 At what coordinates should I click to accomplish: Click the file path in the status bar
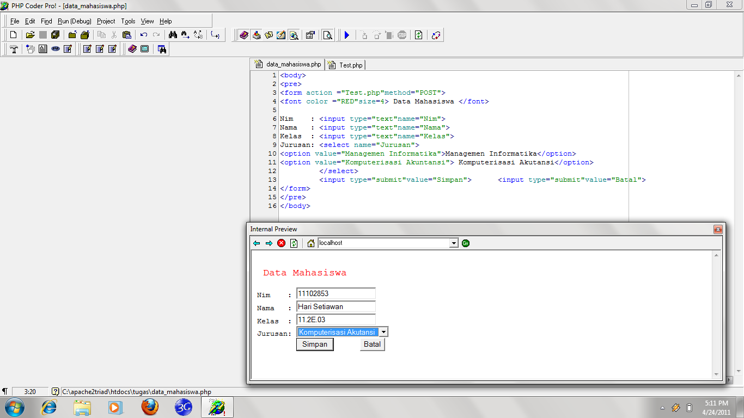pos(136,391)
